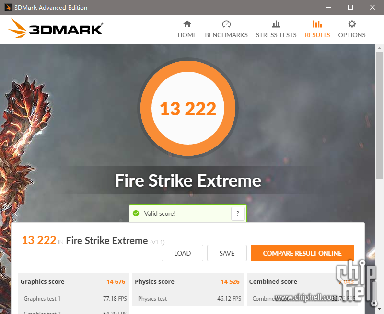This screenshot has height=314, width=384.
Task: Click the Physics score header row
Action: point(187,282)
